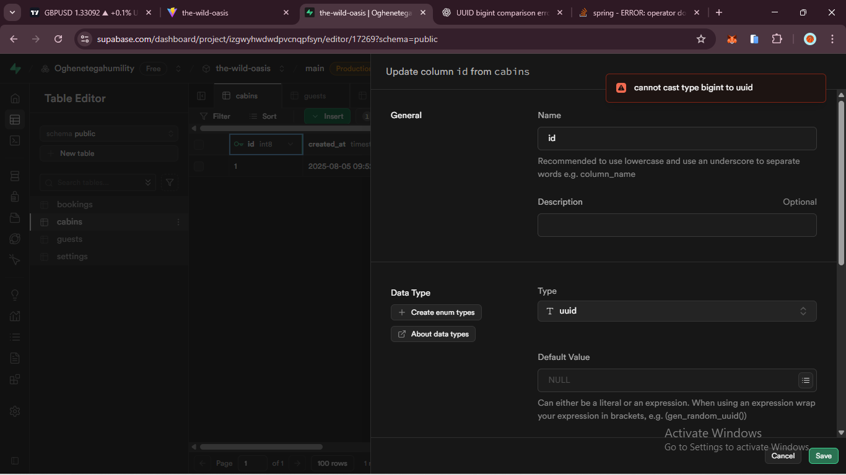846x475 pixels.
Task: Focus the Search tables input
Action: 98,182
